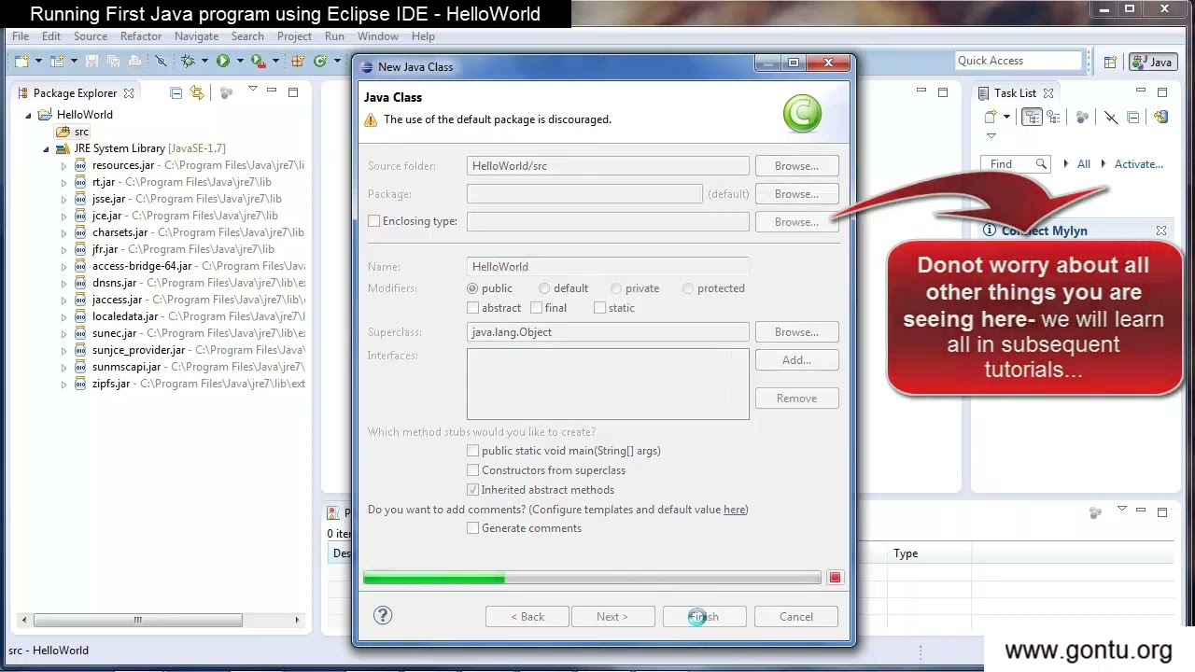The image size is (1195, 672).
Task: Click the Package Explorer horizontal scrollbar
Action: click(136, 620)
